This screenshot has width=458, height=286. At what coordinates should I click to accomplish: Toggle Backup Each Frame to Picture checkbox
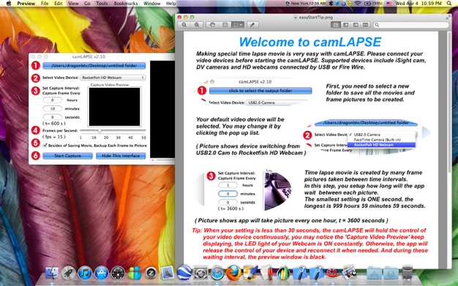click(x=45, y=145)
